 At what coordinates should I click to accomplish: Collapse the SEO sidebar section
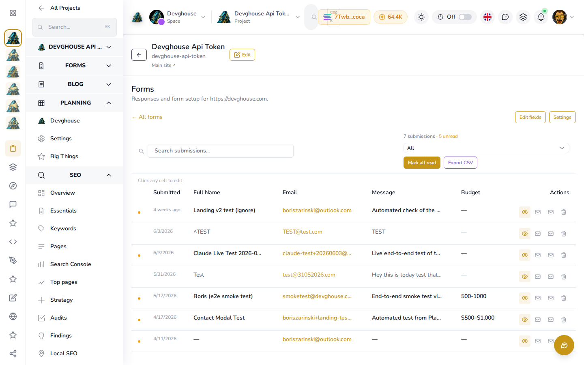tap(75, 175)
